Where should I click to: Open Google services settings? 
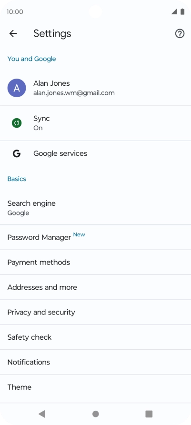tap(95, 153)
